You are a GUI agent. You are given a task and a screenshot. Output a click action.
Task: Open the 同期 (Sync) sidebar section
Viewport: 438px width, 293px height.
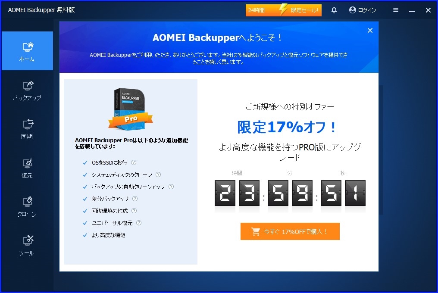(x=28, y=129)
